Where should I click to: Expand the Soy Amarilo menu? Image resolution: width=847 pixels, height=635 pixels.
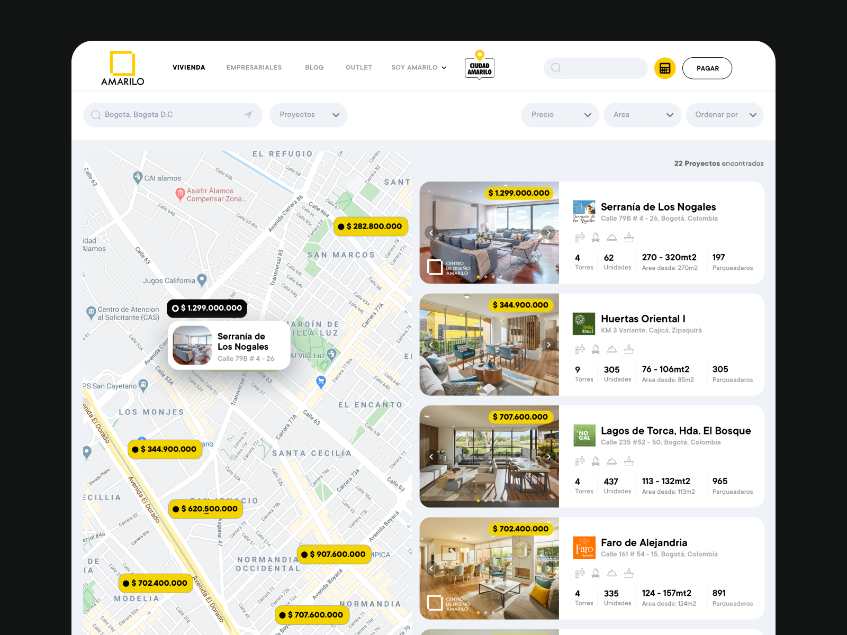coord(419,68)
